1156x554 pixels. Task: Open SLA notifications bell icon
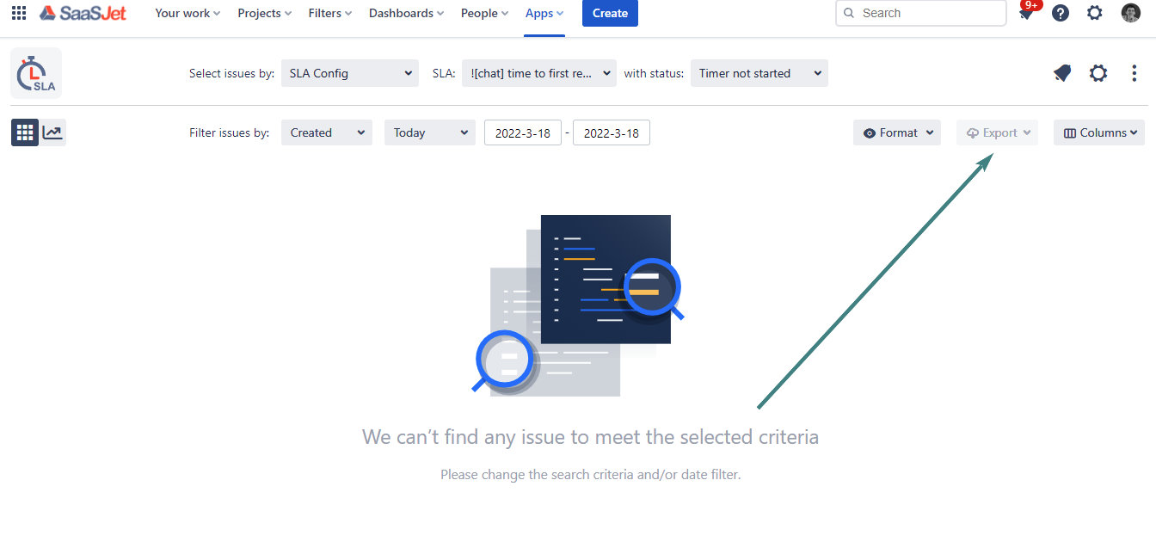point(1062,73)
